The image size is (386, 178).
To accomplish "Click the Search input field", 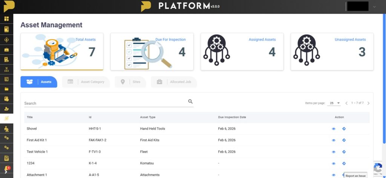I will point(105,103).
